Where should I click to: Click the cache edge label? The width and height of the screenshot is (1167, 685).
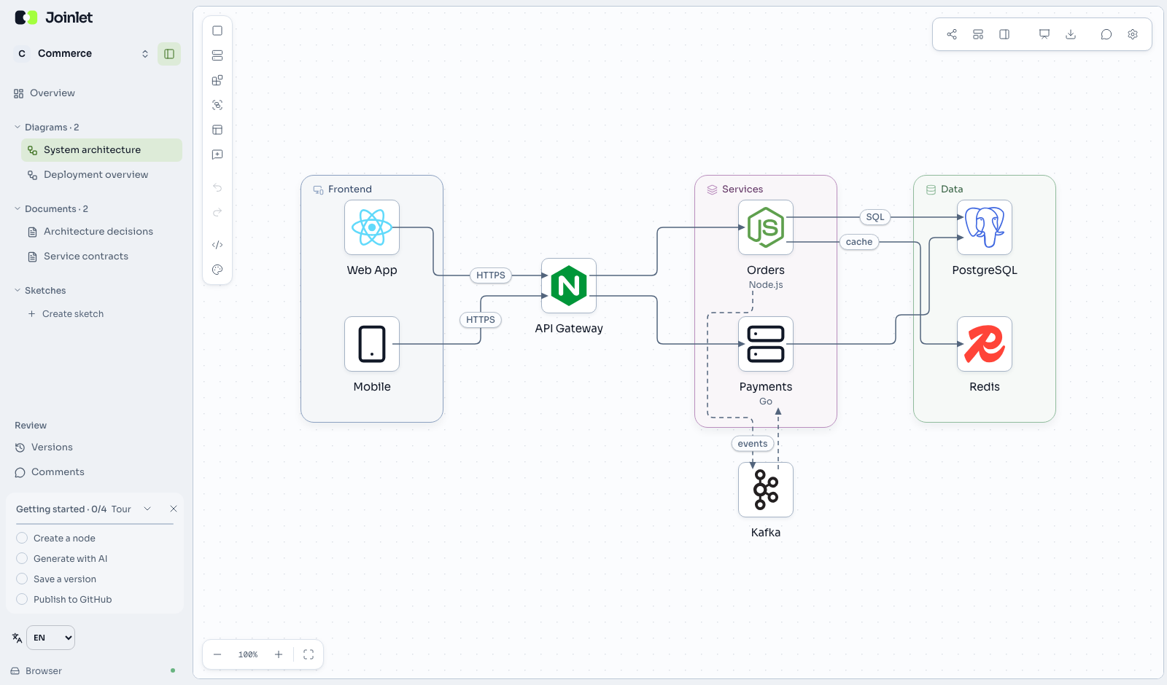click(x=859, y=242)
